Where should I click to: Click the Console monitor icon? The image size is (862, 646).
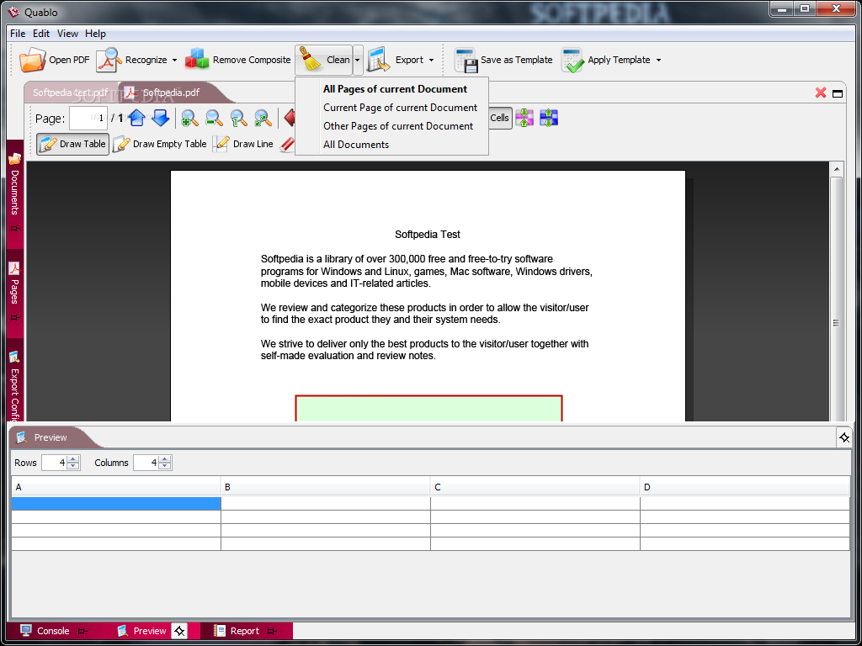26,631
